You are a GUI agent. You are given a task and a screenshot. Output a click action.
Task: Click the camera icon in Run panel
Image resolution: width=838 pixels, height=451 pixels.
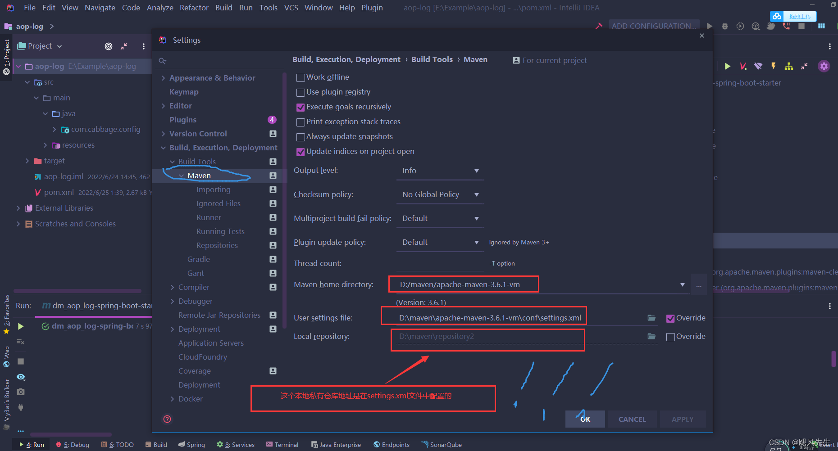[x=21, y=392]
